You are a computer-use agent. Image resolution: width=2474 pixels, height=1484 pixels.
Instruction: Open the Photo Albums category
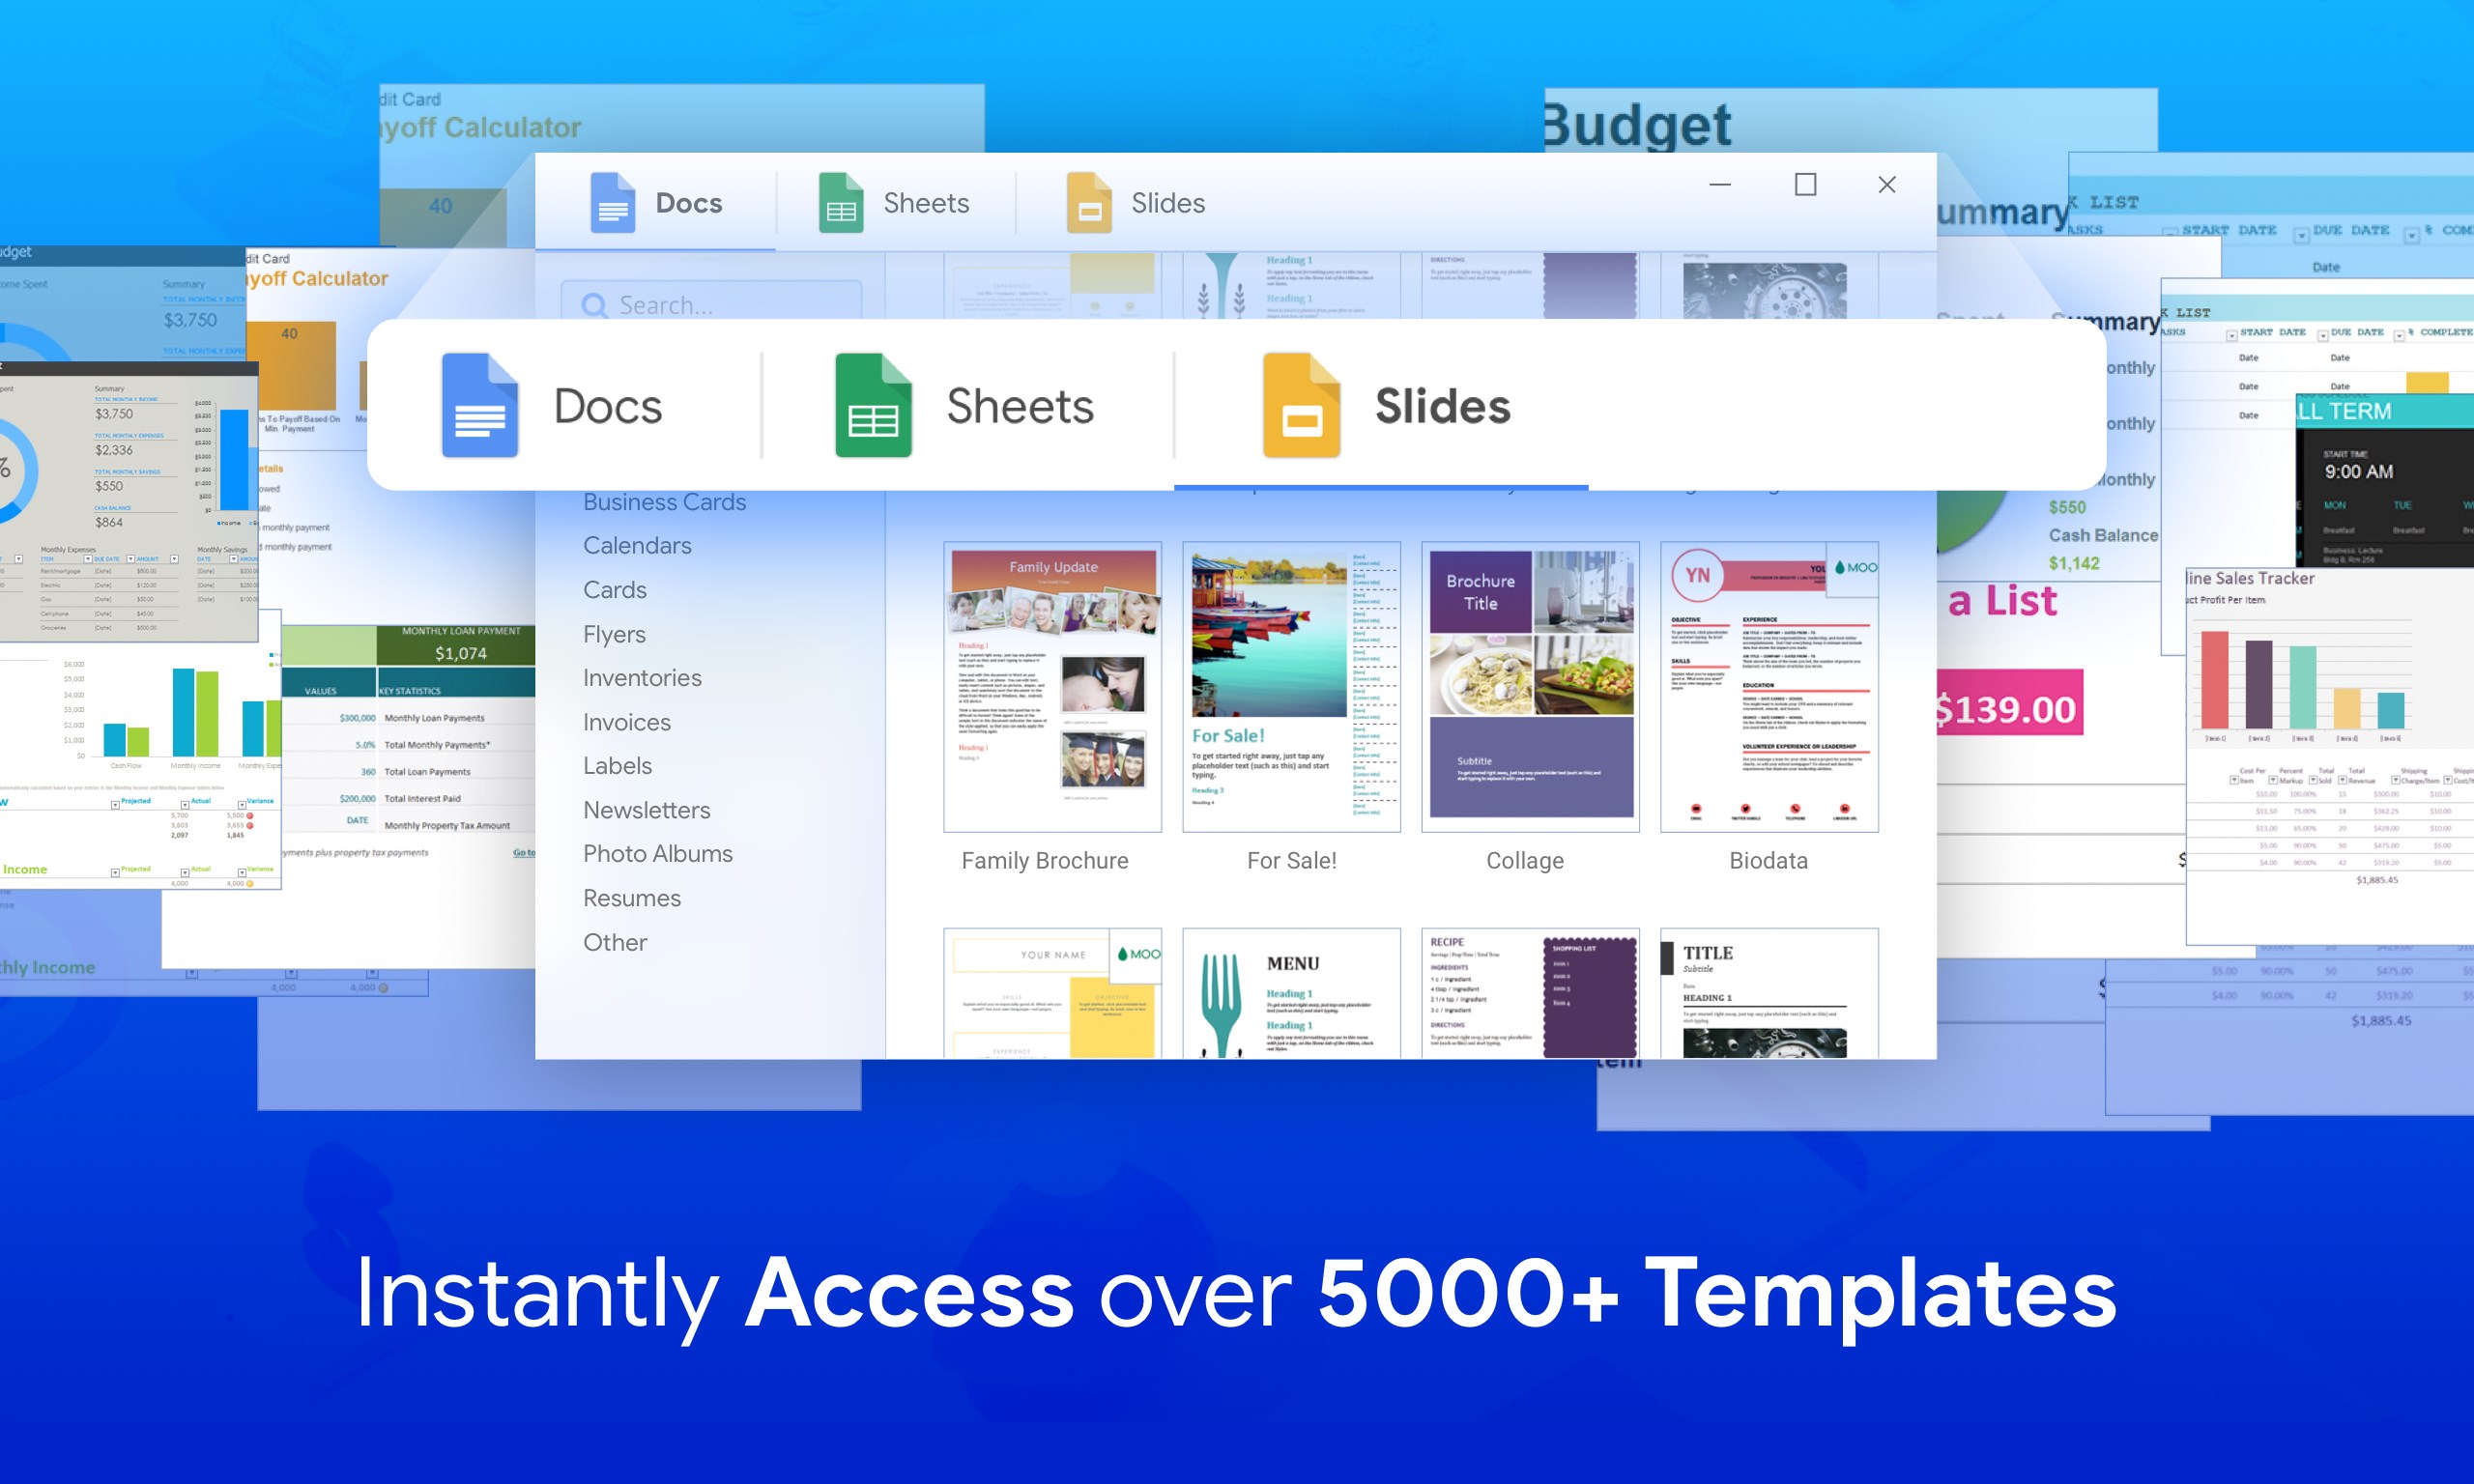coord(657,853)
